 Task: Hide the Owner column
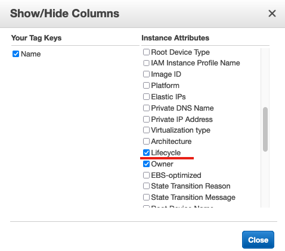click(146, 164)
